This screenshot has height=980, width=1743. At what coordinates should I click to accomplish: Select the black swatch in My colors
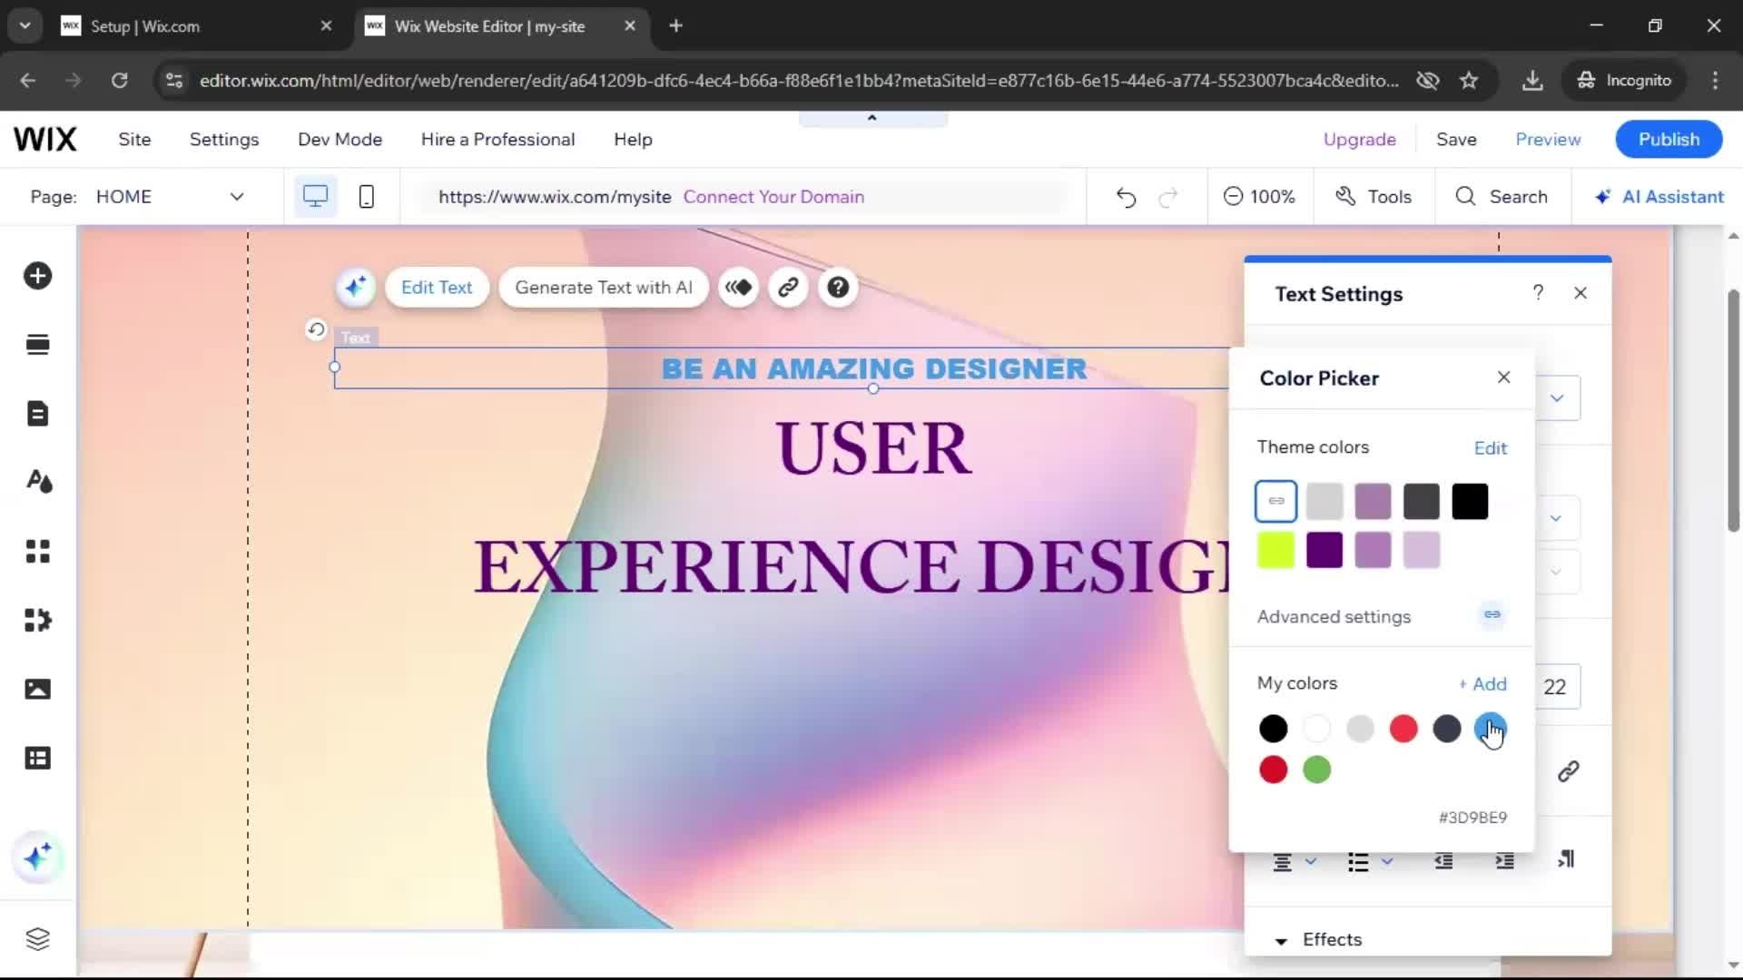1273,728
